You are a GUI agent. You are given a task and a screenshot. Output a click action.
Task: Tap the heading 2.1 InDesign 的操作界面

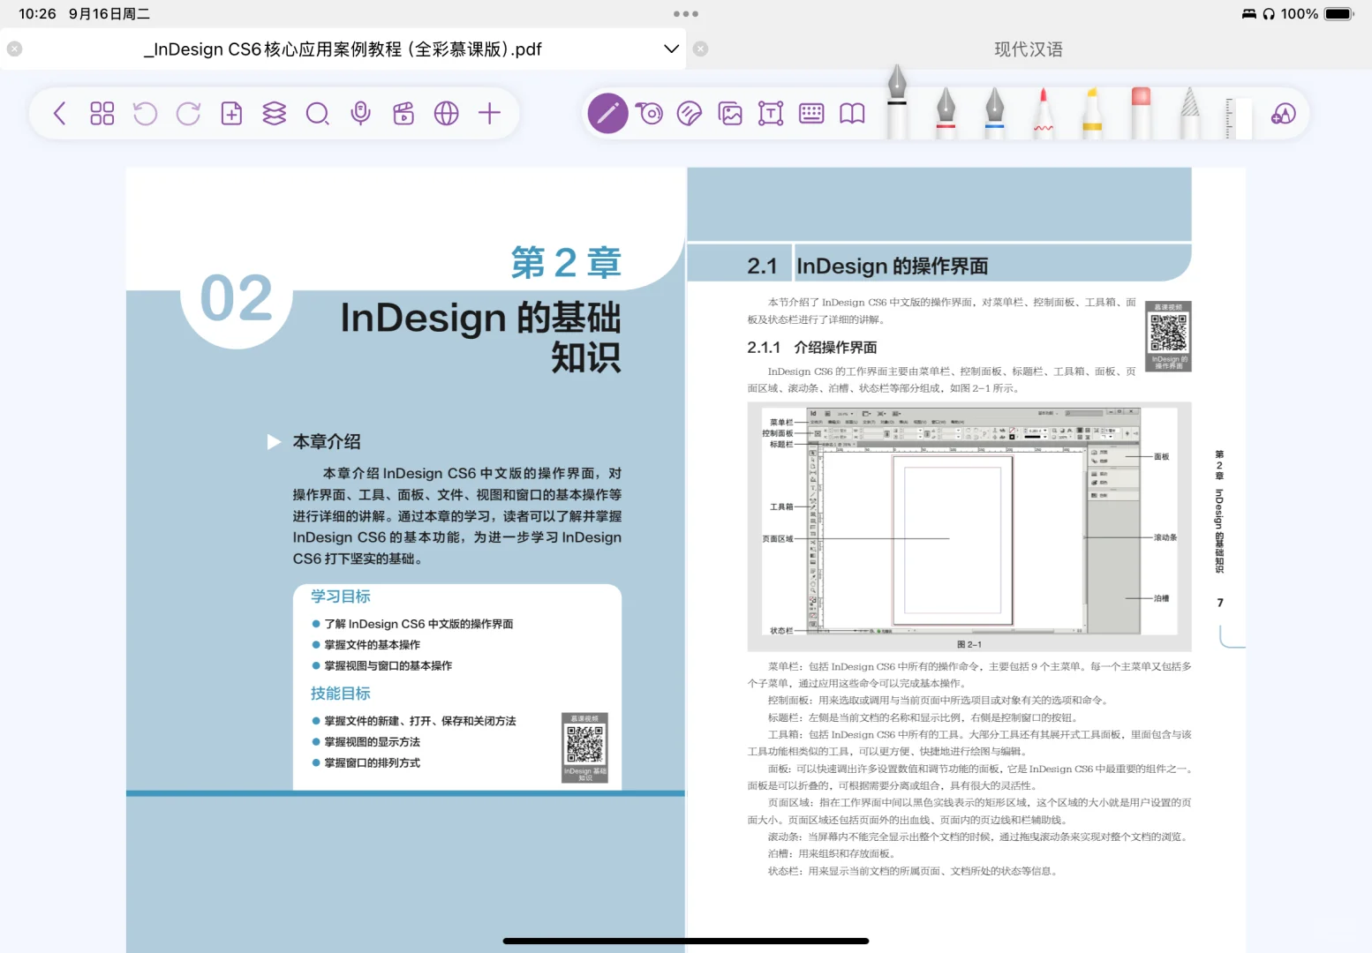click(x=868, y=266)
